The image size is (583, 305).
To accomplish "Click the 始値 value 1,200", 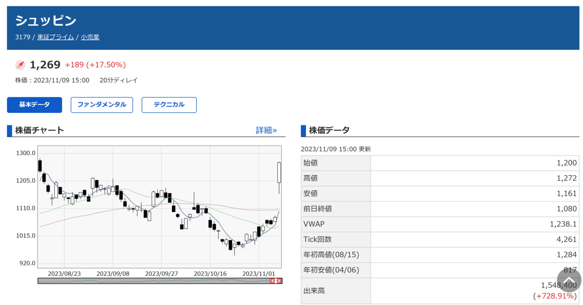I will (567, 163).
